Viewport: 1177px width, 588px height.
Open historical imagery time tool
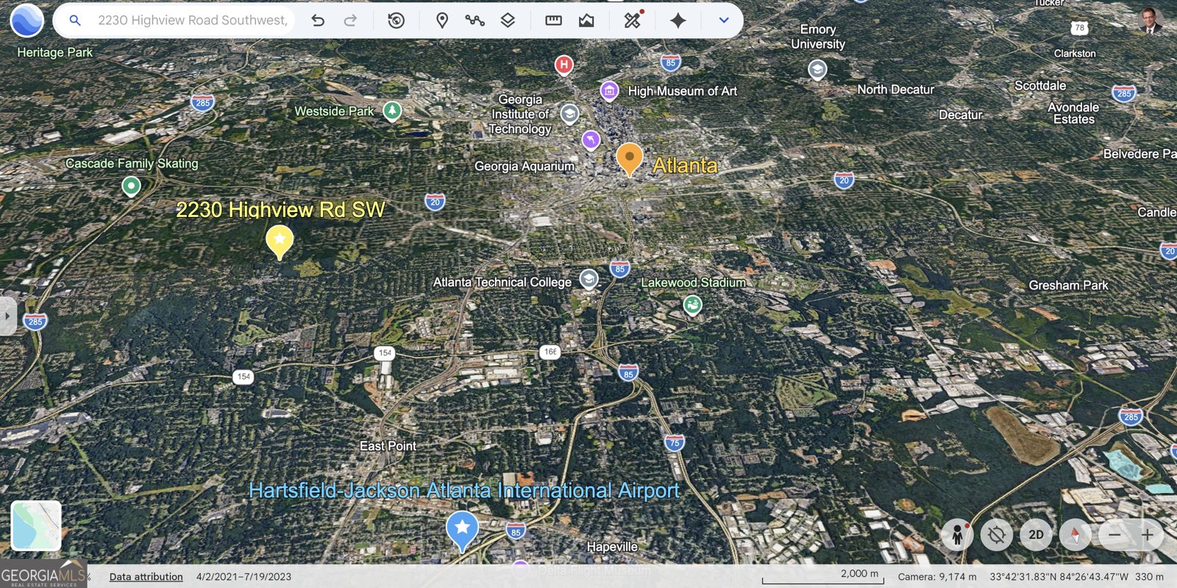[x=396, y=21]
